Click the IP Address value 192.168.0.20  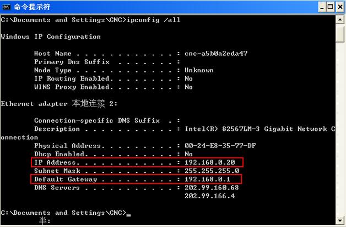[x=210, y=162]
